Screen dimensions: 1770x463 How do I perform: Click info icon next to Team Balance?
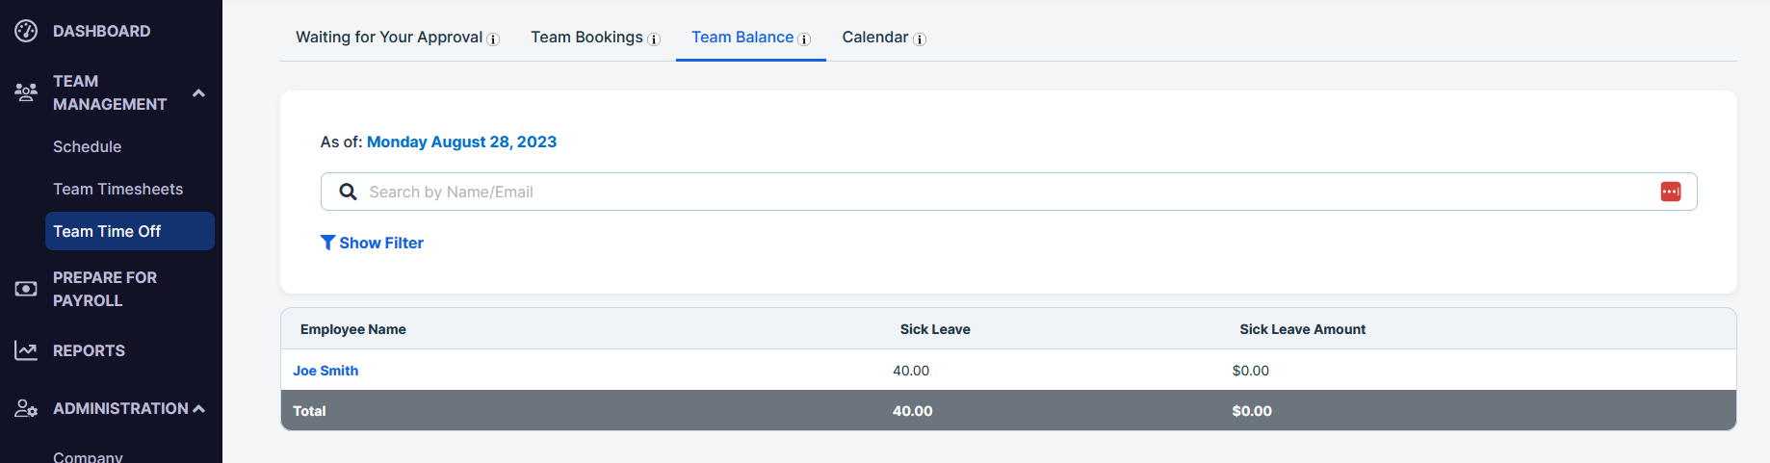[x=804, y=39]
